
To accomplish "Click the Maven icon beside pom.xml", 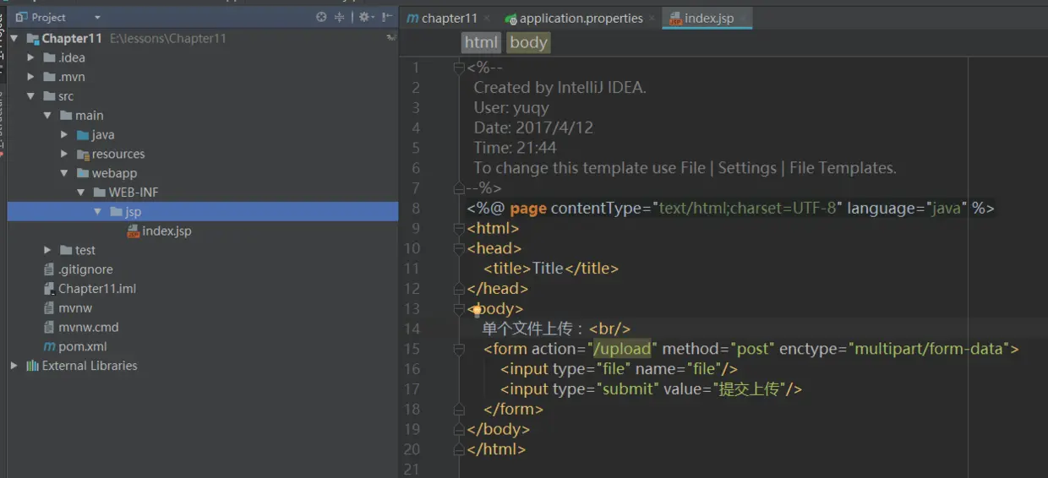I will pyautogui.click(x=50, y=346).
